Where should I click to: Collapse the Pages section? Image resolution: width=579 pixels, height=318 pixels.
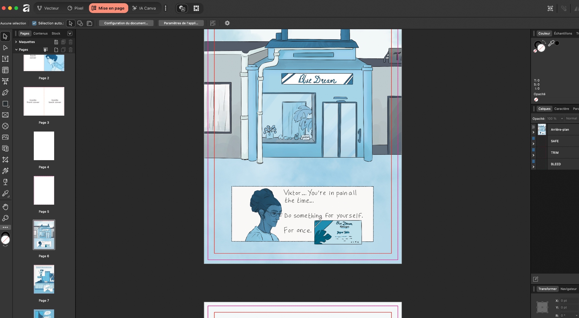pos(16,50)
